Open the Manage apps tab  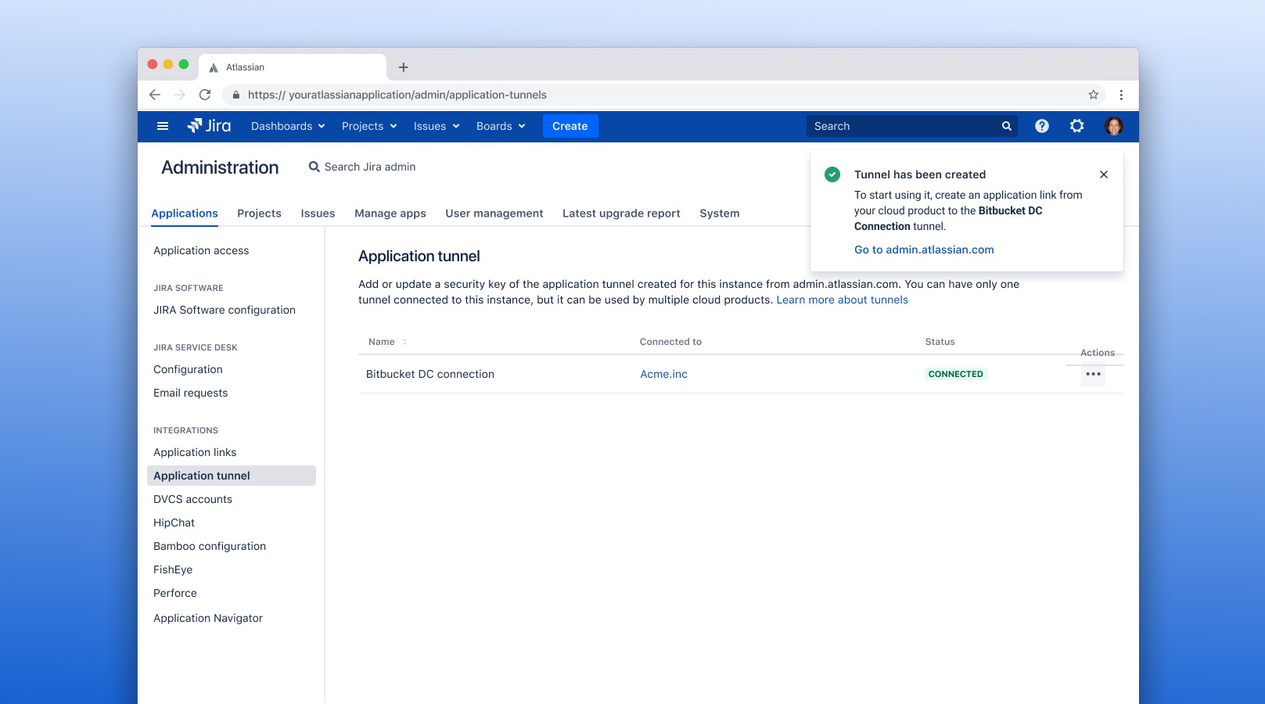click(x=390, y=214)
